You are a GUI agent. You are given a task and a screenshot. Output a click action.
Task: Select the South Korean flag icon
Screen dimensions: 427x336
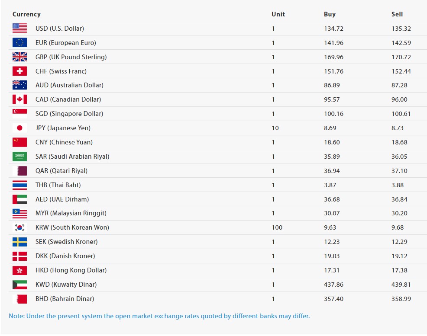pos(19,227)
